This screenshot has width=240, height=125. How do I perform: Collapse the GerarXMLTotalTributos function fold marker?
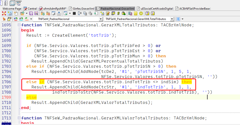(19, 25)
